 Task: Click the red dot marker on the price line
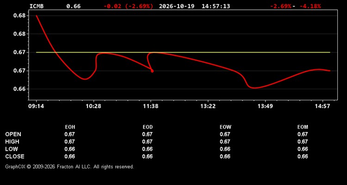[152, 71]
